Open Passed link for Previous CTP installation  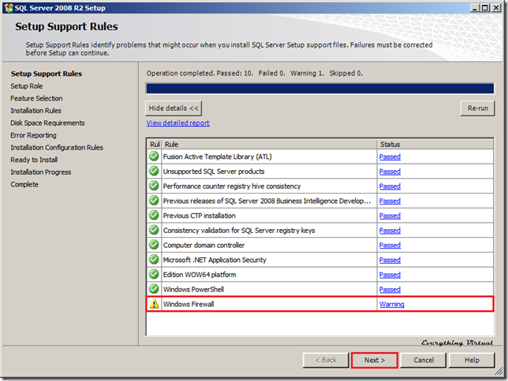tap(390, 216)
